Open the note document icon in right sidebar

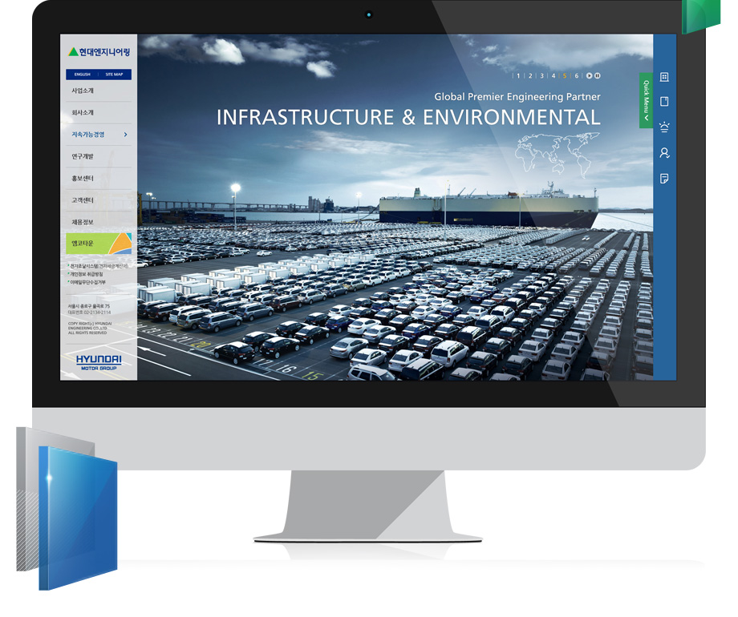tap(664, 179)
